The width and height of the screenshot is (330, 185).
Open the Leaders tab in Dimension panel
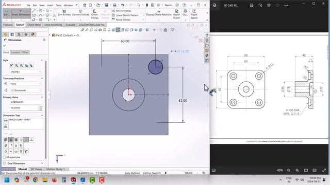tap(15, 52)
